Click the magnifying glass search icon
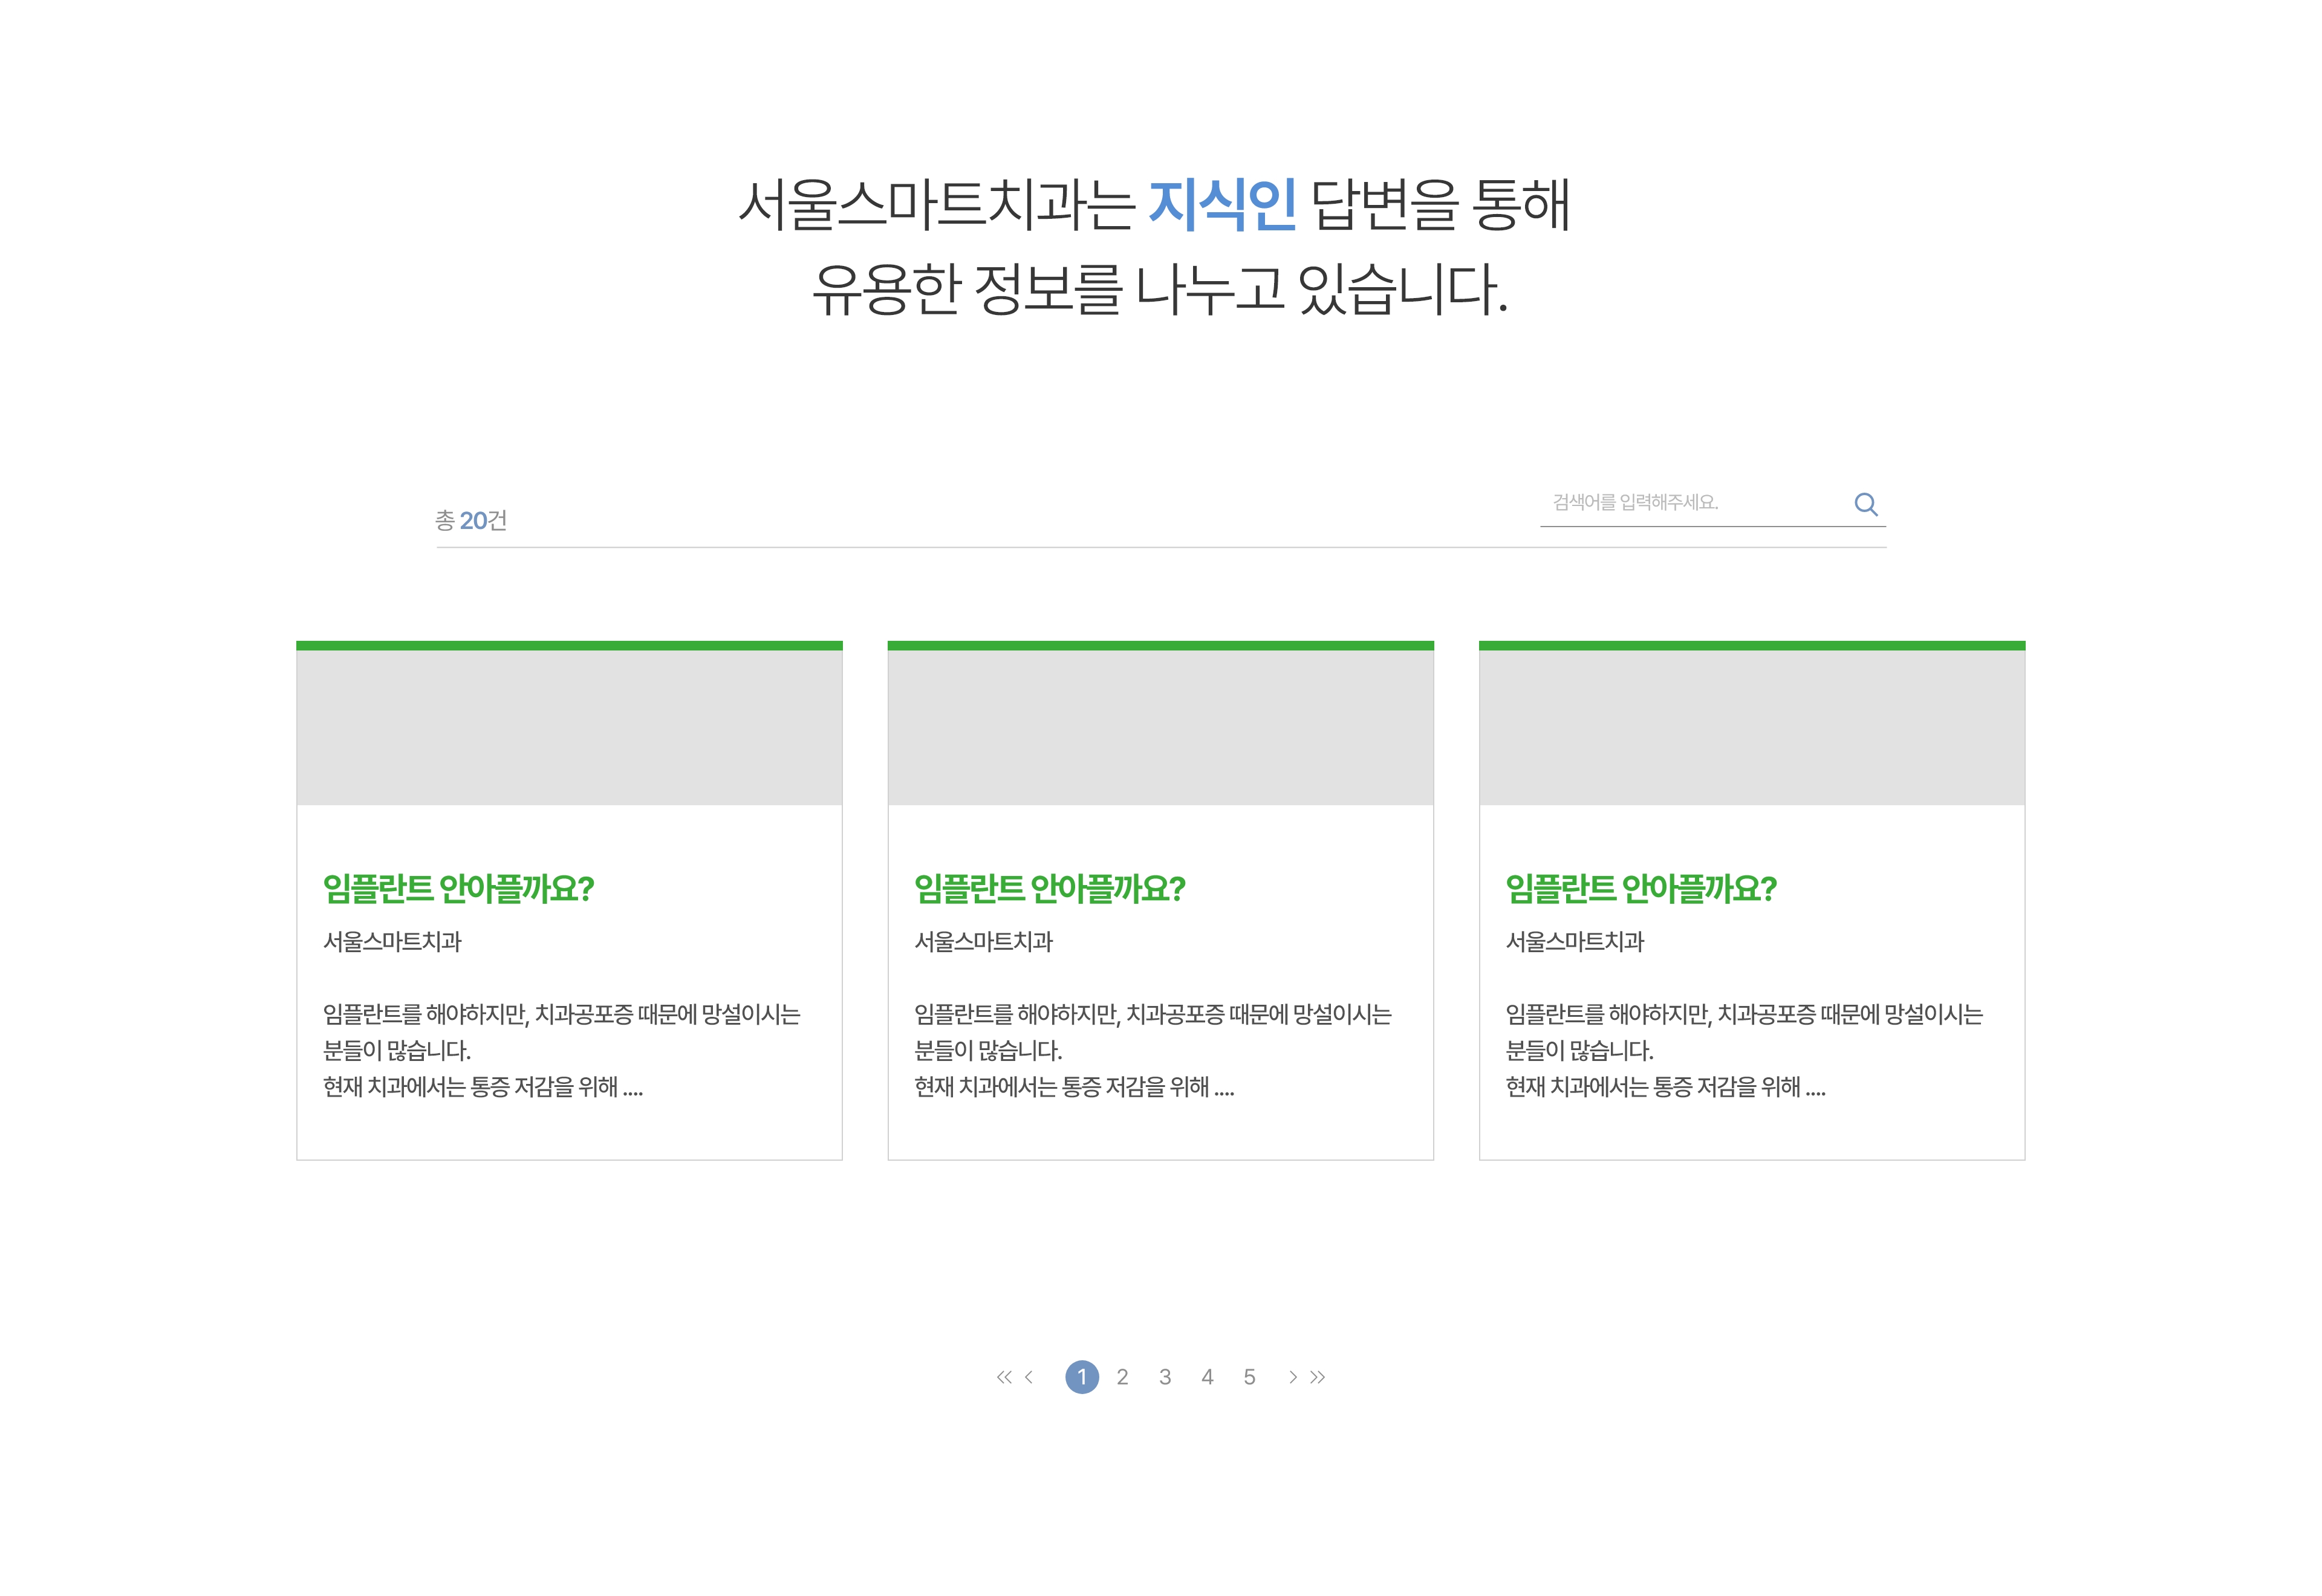 [x=1865, y=504]
